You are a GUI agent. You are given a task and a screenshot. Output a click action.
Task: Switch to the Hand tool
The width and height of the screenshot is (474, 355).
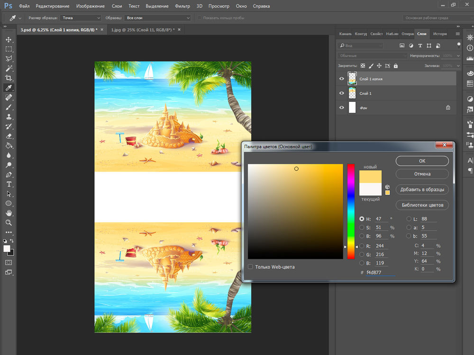[x=9, y=213]
